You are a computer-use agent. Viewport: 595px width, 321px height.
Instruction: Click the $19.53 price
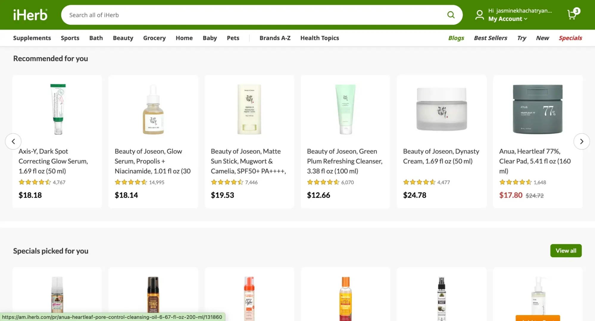point(222,195)
